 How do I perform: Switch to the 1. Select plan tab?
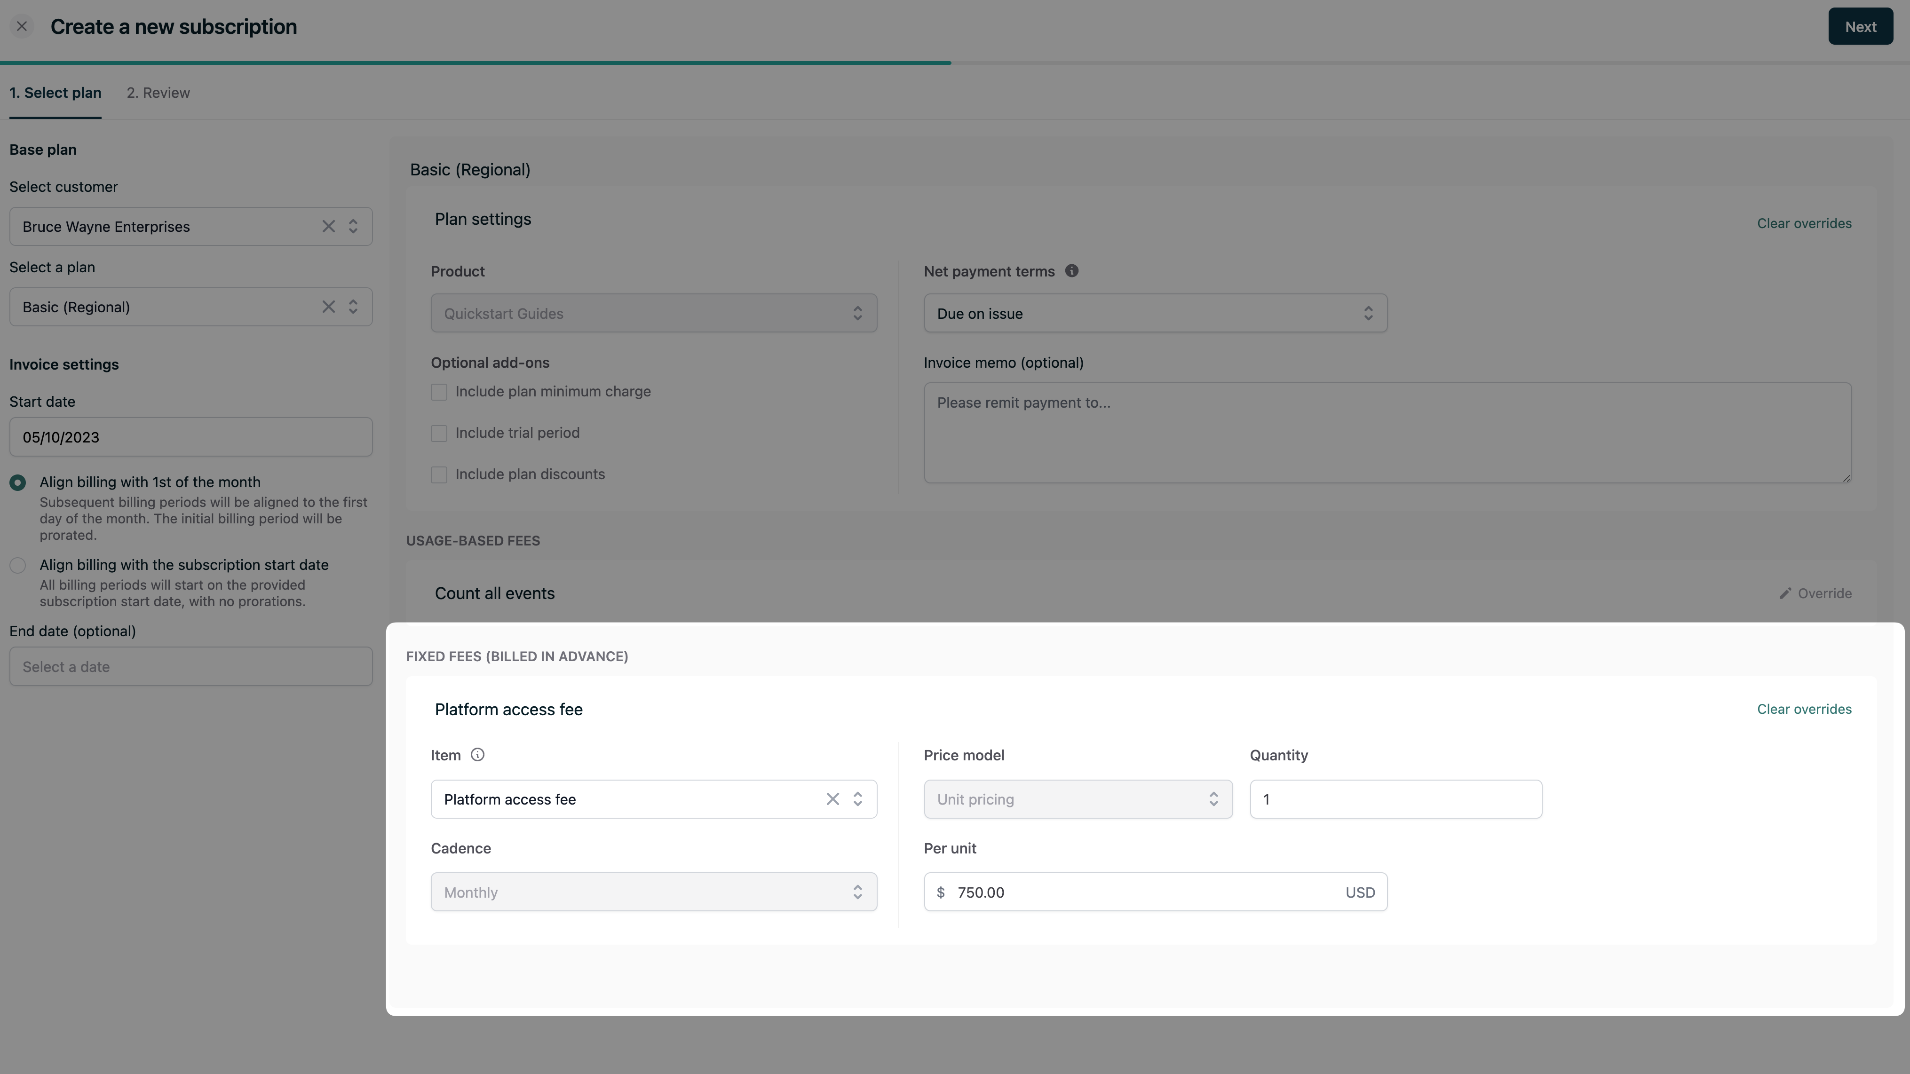point(55,93)
